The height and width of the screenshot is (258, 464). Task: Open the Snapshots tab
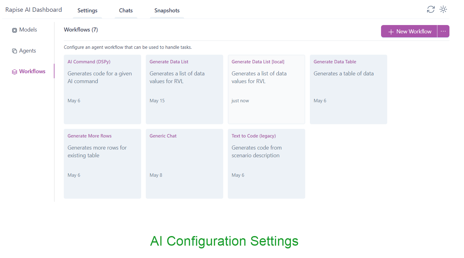click(167, 11)
